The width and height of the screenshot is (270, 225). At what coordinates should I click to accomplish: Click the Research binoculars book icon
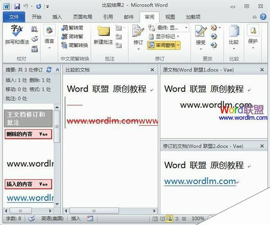pyautogui.click(x=35, y=29)
